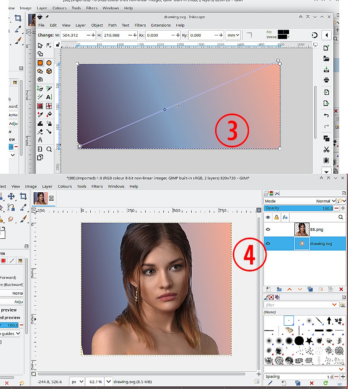Toggle layer effects fx icon in Layers header

tap(285, 218)
